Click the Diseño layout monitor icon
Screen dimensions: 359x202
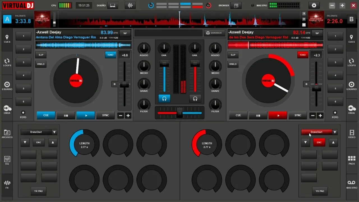[112, 5]
